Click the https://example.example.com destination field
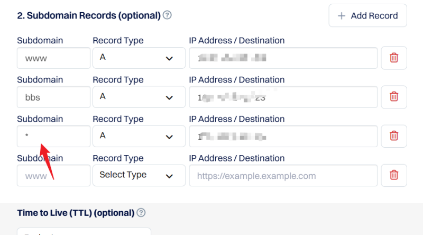Viewport: 423px width, 235px height. click(283, 175)
